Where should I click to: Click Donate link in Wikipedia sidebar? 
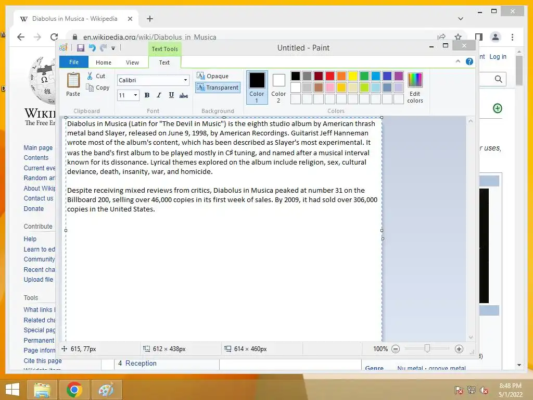click(x=34, y=208)
